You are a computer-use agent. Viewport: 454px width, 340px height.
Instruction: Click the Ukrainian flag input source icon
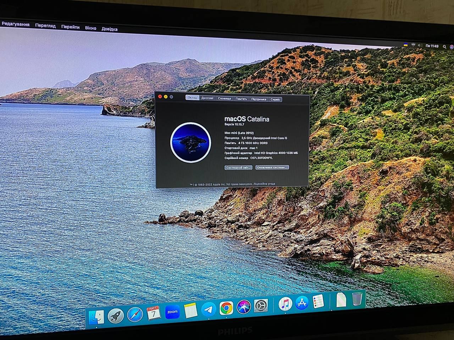point(405,45)
